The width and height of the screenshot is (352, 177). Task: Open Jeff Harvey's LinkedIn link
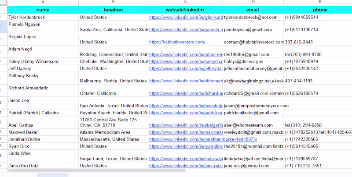186,69
